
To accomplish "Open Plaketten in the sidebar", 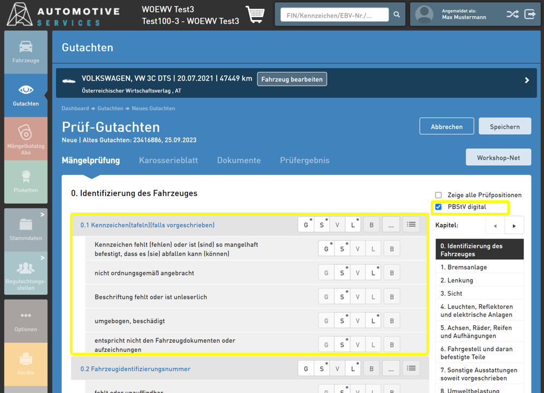I will click(25, 182).
